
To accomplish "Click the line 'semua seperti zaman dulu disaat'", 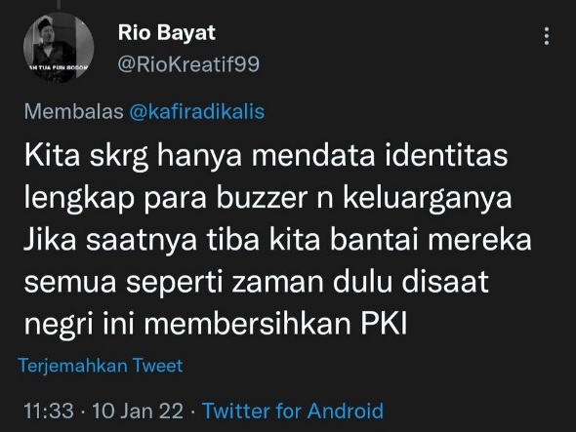I will click(x=257, y=284).
